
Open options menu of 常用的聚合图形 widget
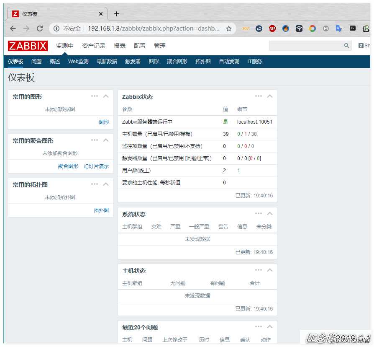click(x=95, y=140)
